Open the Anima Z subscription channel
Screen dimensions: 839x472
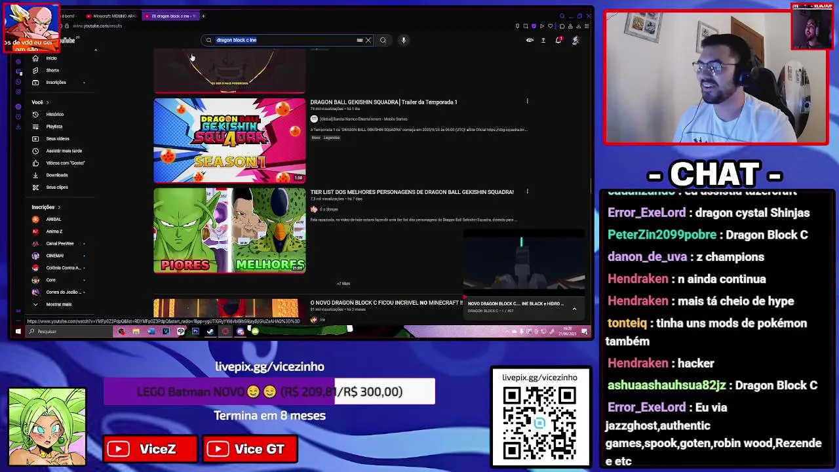pyautogui.click(x=59, y=231)
